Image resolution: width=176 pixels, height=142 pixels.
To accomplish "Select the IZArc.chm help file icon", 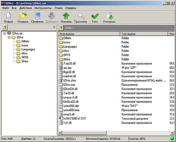I will click(x=61, y=80).
